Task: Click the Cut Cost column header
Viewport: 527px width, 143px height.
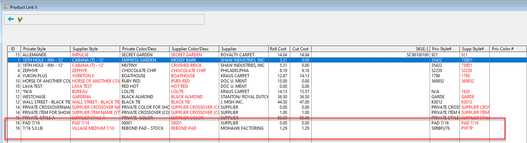Action: [301, 49]
